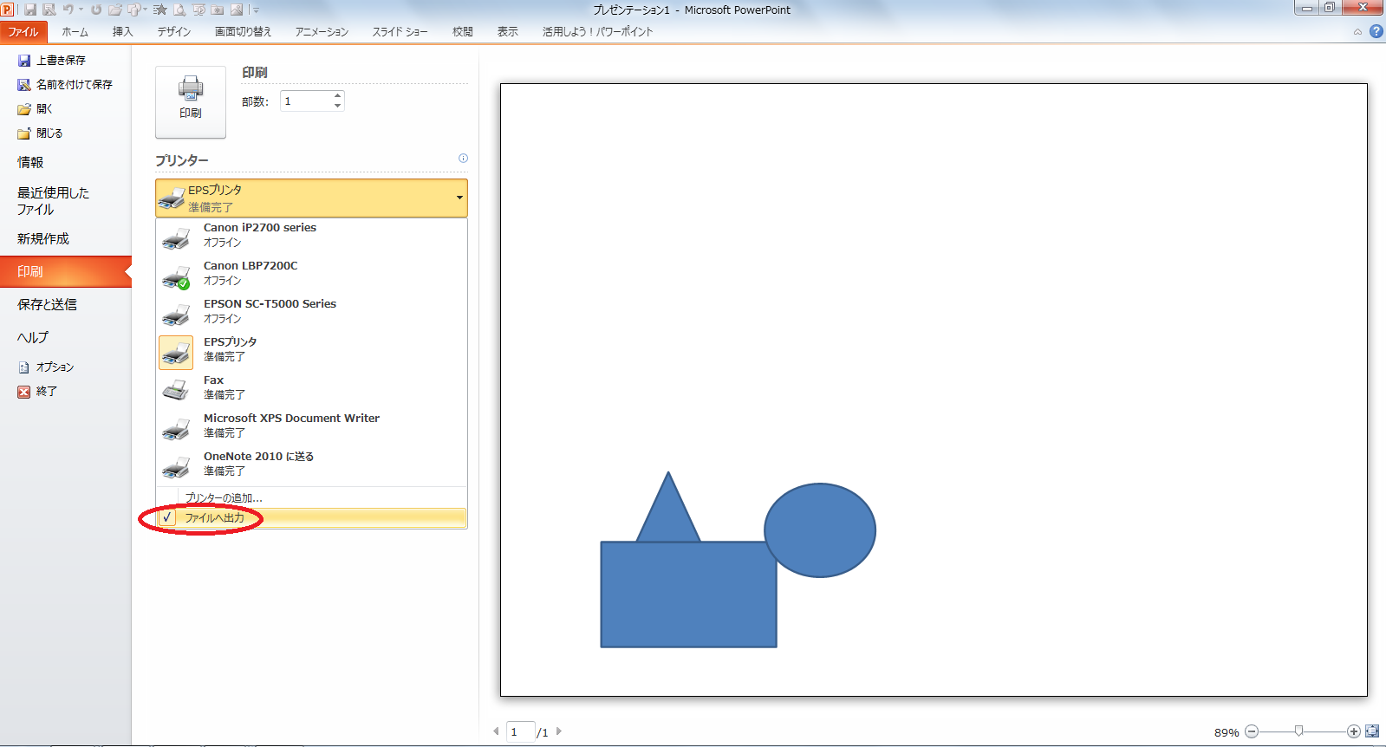The image size is (1386, 747).
Task: Zoom out with the minus button
Action: [x=1251, y=731]
